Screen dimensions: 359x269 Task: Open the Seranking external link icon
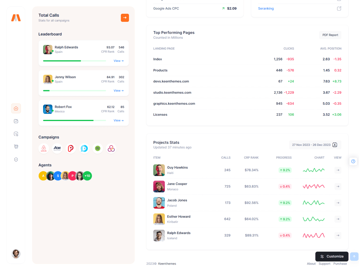tap(339, 8)
